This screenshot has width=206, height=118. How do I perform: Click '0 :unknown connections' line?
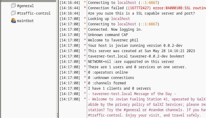coord(111,77)
